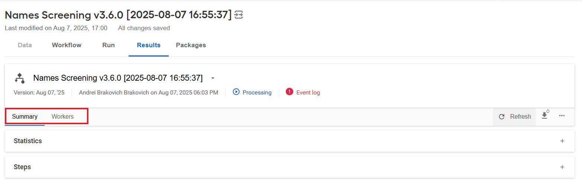The image size is (582, 180).
Task: Expand the Statistics section with the plus
Action: tap(562, 141)
